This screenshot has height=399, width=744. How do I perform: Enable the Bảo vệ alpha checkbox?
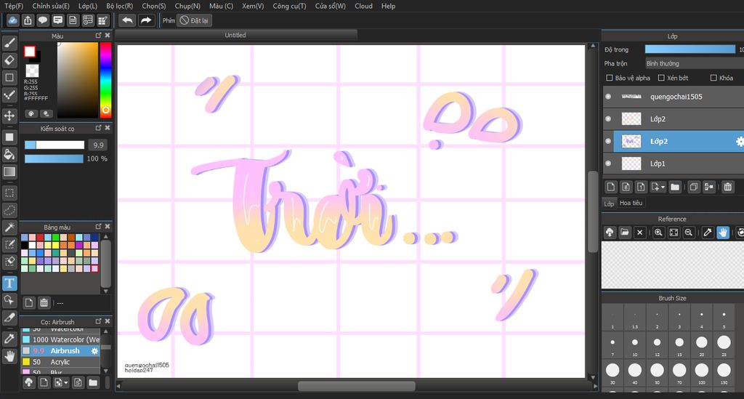(610, 78)
